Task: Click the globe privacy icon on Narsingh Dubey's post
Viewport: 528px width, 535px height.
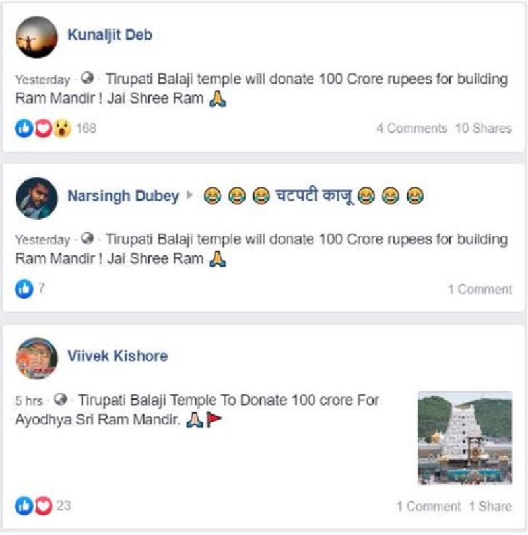Action: coord(87,239)
